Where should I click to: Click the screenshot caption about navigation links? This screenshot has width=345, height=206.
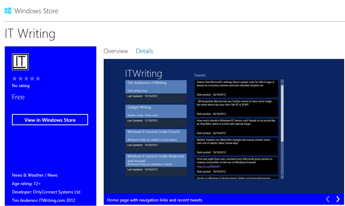pos(155,200)
